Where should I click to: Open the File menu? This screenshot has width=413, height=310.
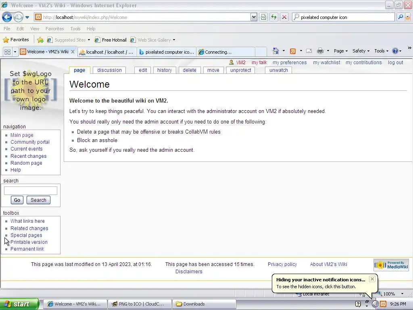point(7,29)
